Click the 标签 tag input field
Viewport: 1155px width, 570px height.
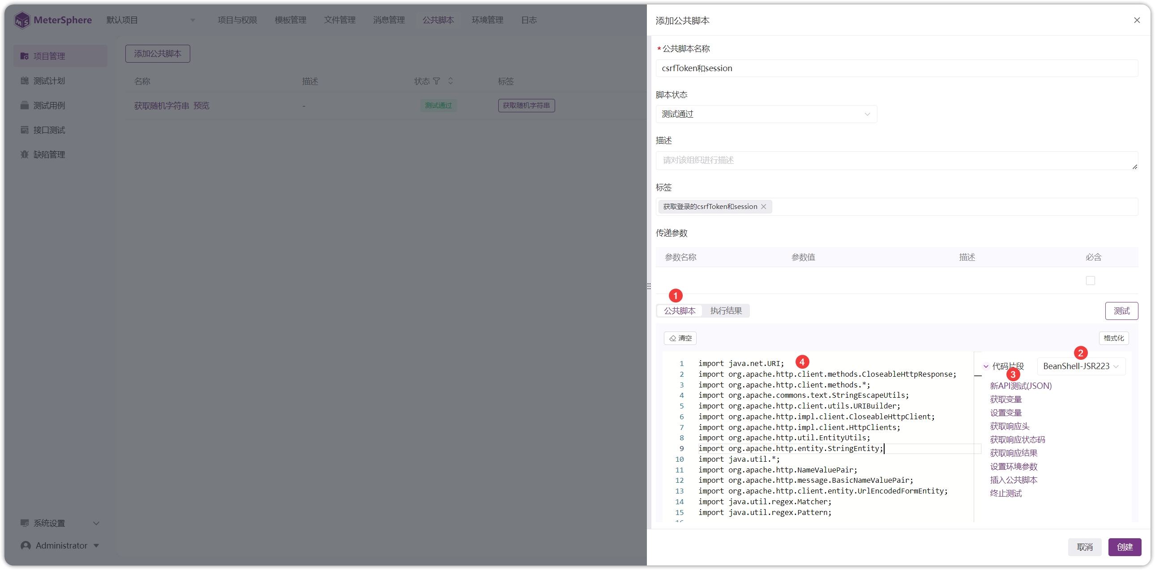coord(897,207)
